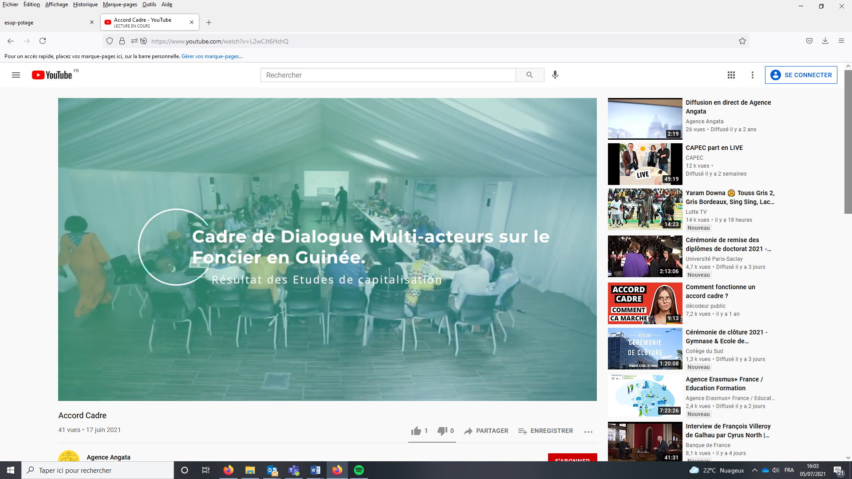852x479 pixels.
Task: Open the Historique menu
Action: point(85,4)
